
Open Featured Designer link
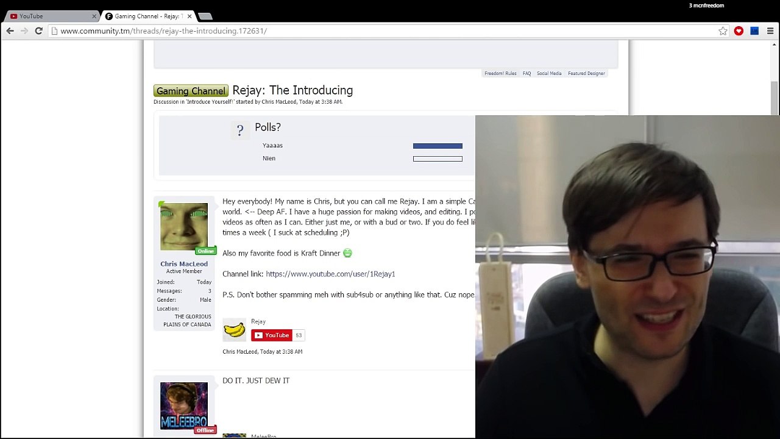tap(586, 73)
